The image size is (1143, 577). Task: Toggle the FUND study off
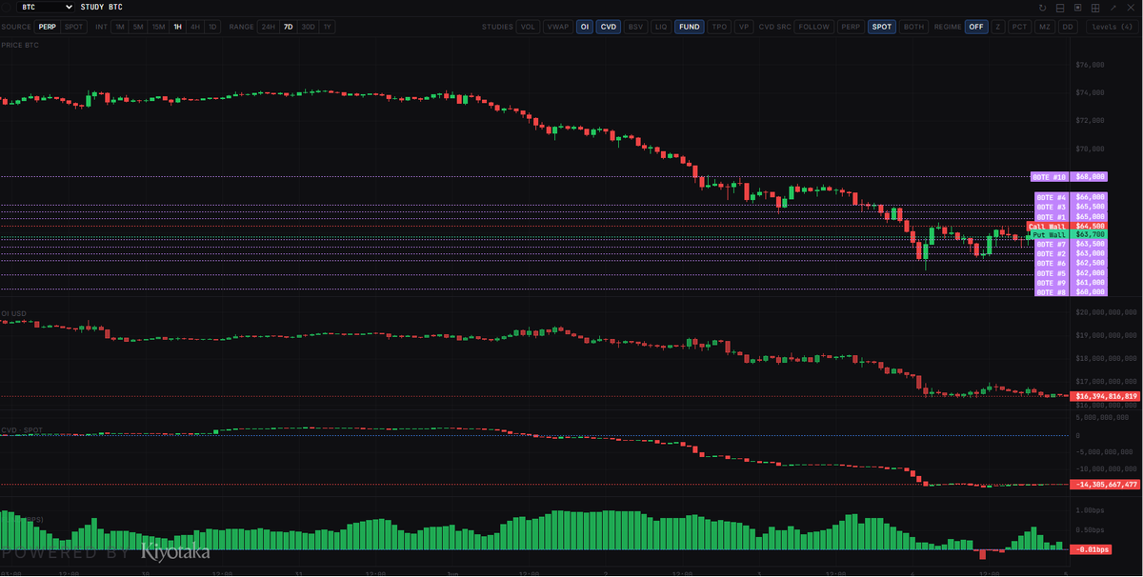pyautogui.click(x=690, y=27)
